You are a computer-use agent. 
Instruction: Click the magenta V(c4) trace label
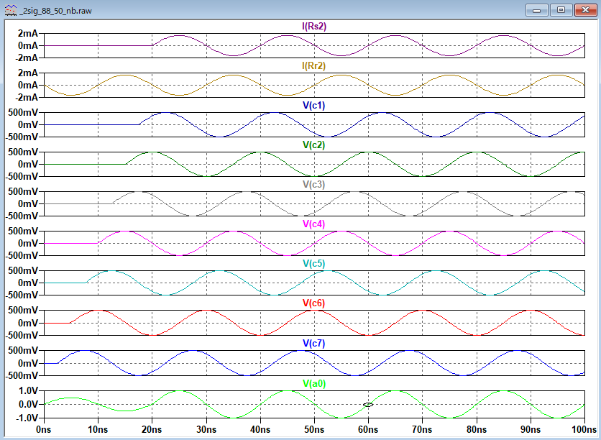pos(314,224)
